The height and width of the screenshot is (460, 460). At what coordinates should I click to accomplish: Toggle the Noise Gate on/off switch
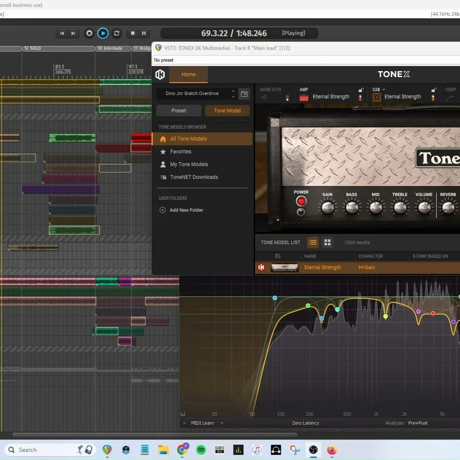287,98
